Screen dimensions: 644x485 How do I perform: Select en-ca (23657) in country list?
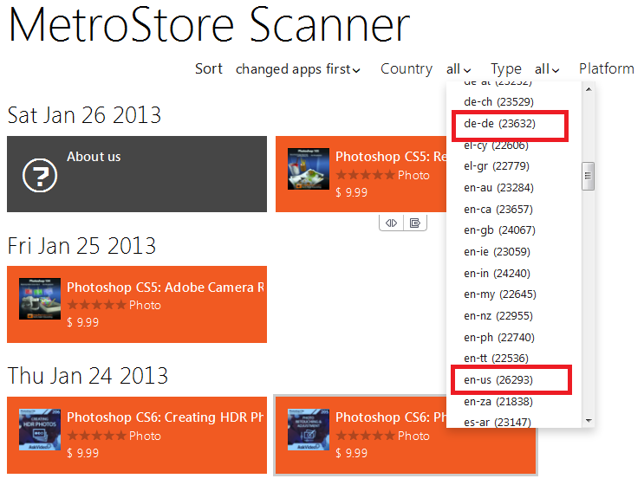pyautogui.click(x=498, y=210)
